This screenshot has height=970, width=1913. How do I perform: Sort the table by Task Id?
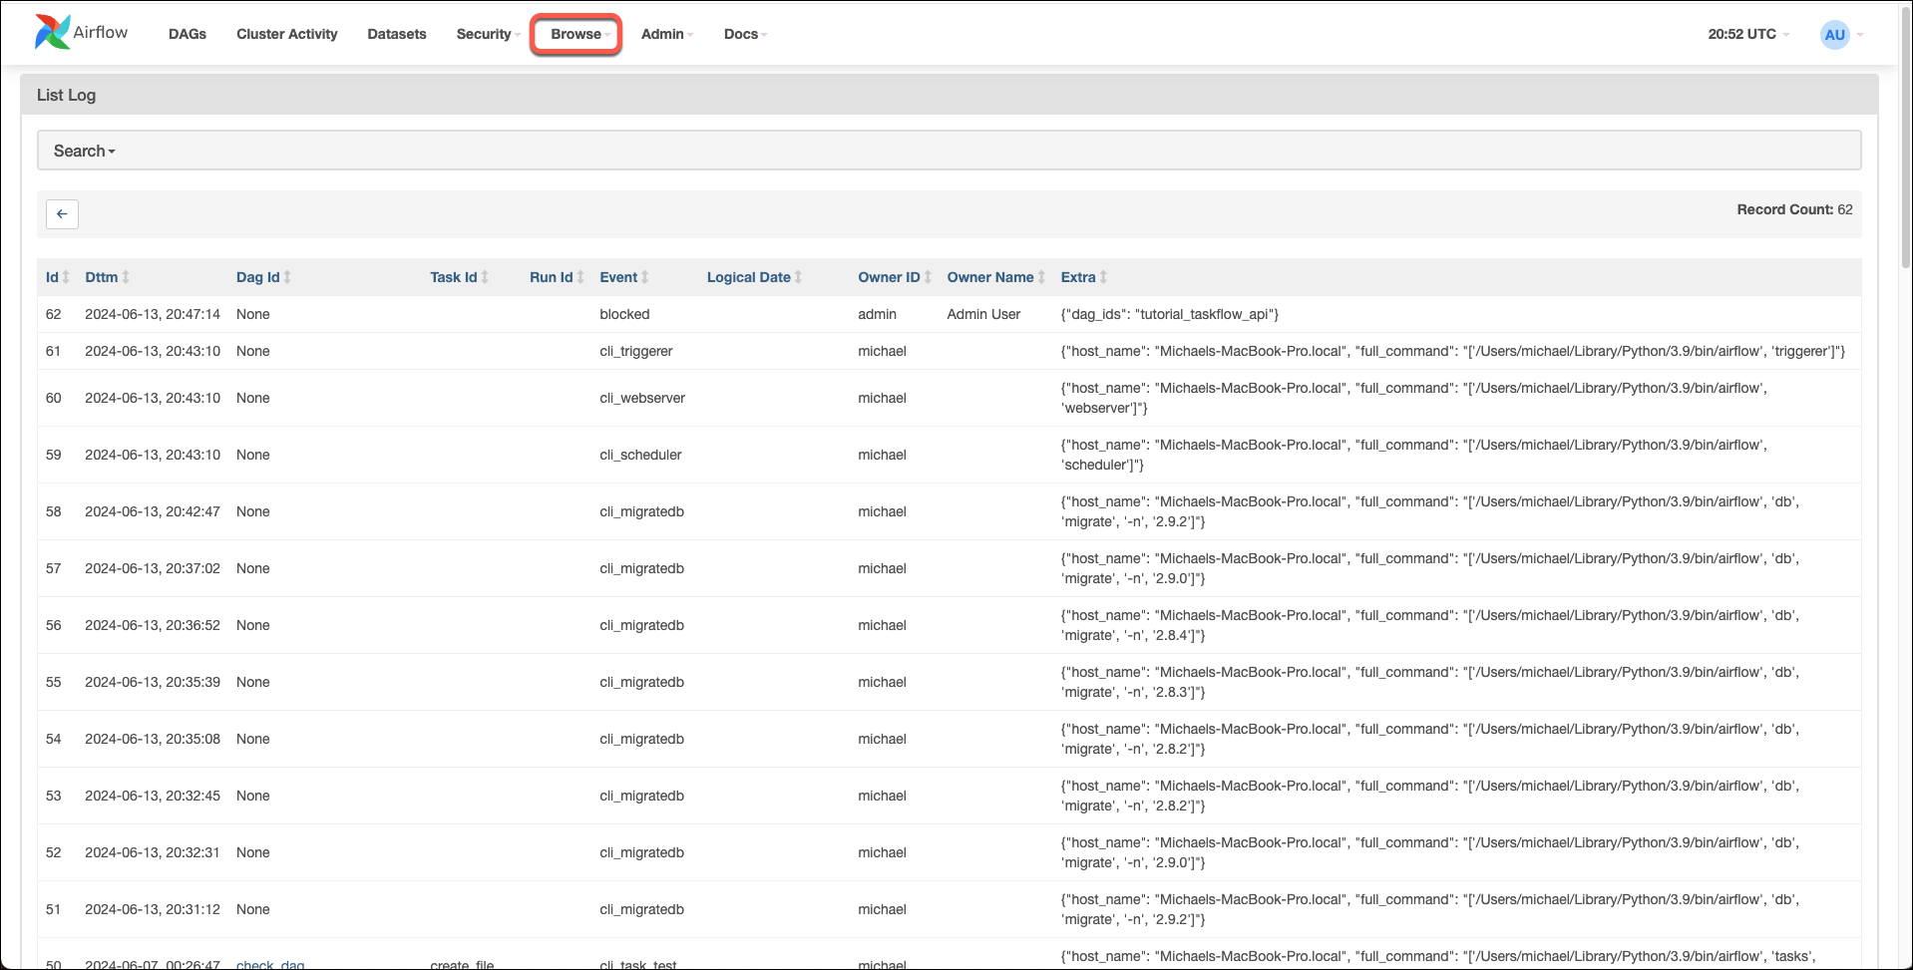click(x=484, y=277)
